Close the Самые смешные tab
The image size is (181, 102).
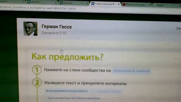118,4
